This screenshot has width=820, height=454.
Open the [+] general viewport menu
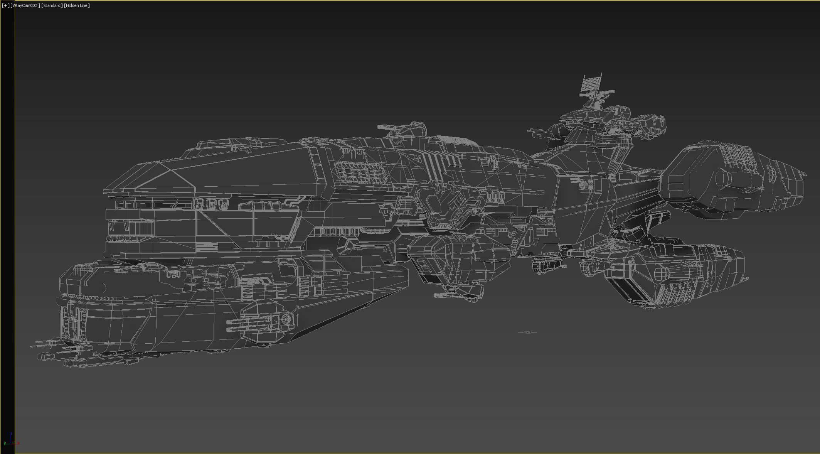(x=5, y=5)
